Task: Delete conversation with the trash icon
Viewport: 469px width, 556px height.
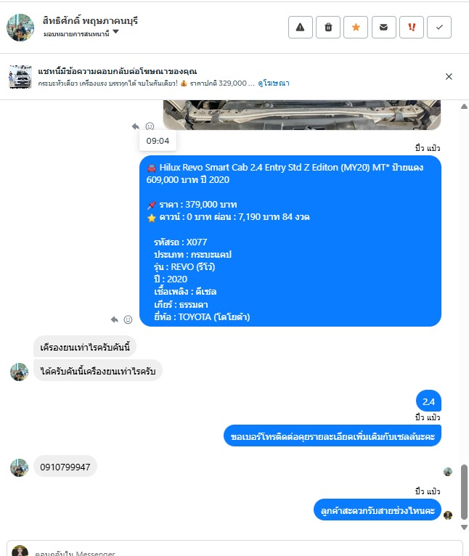Action: coord(328,28)
